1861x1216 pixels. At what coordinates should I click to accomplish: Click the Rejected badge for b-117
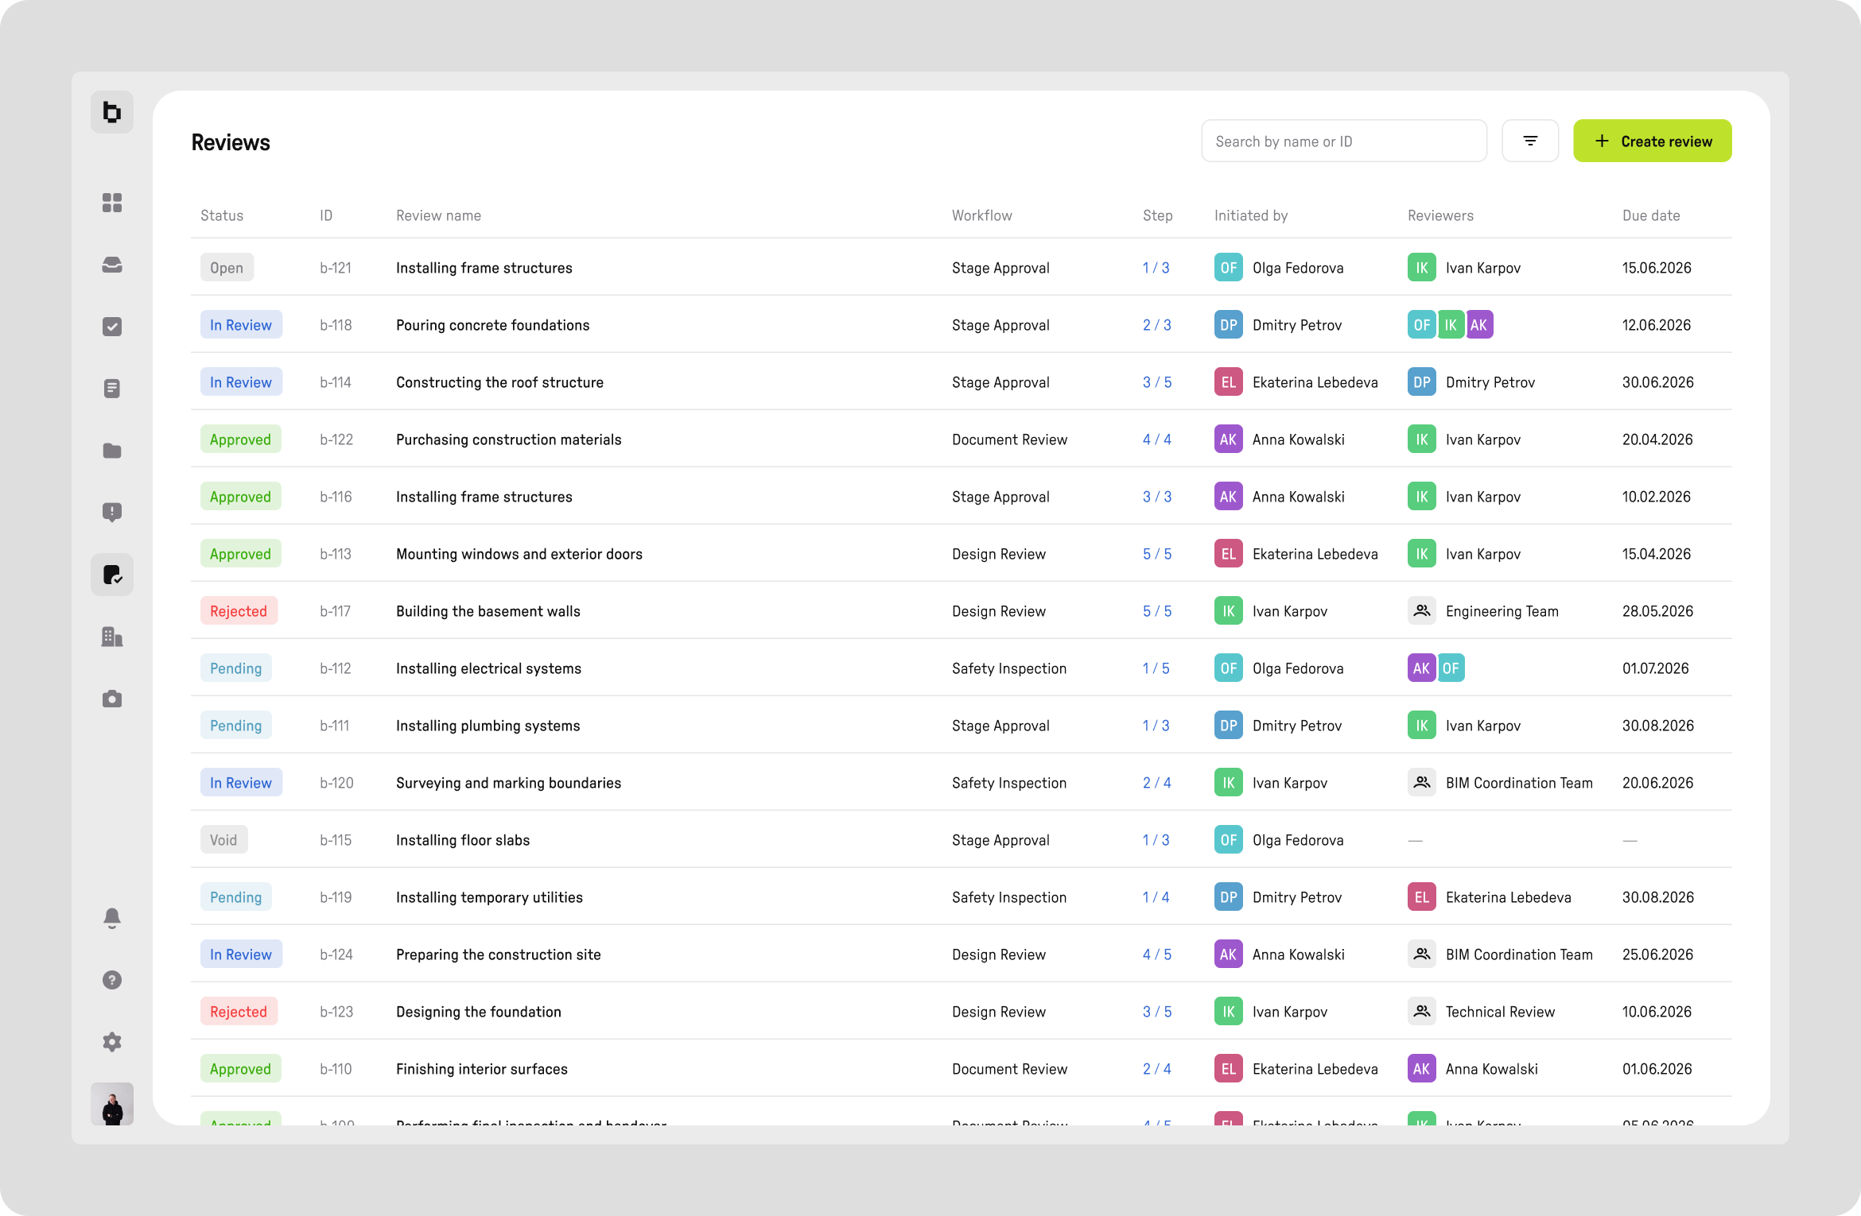(x=239, y=611)
